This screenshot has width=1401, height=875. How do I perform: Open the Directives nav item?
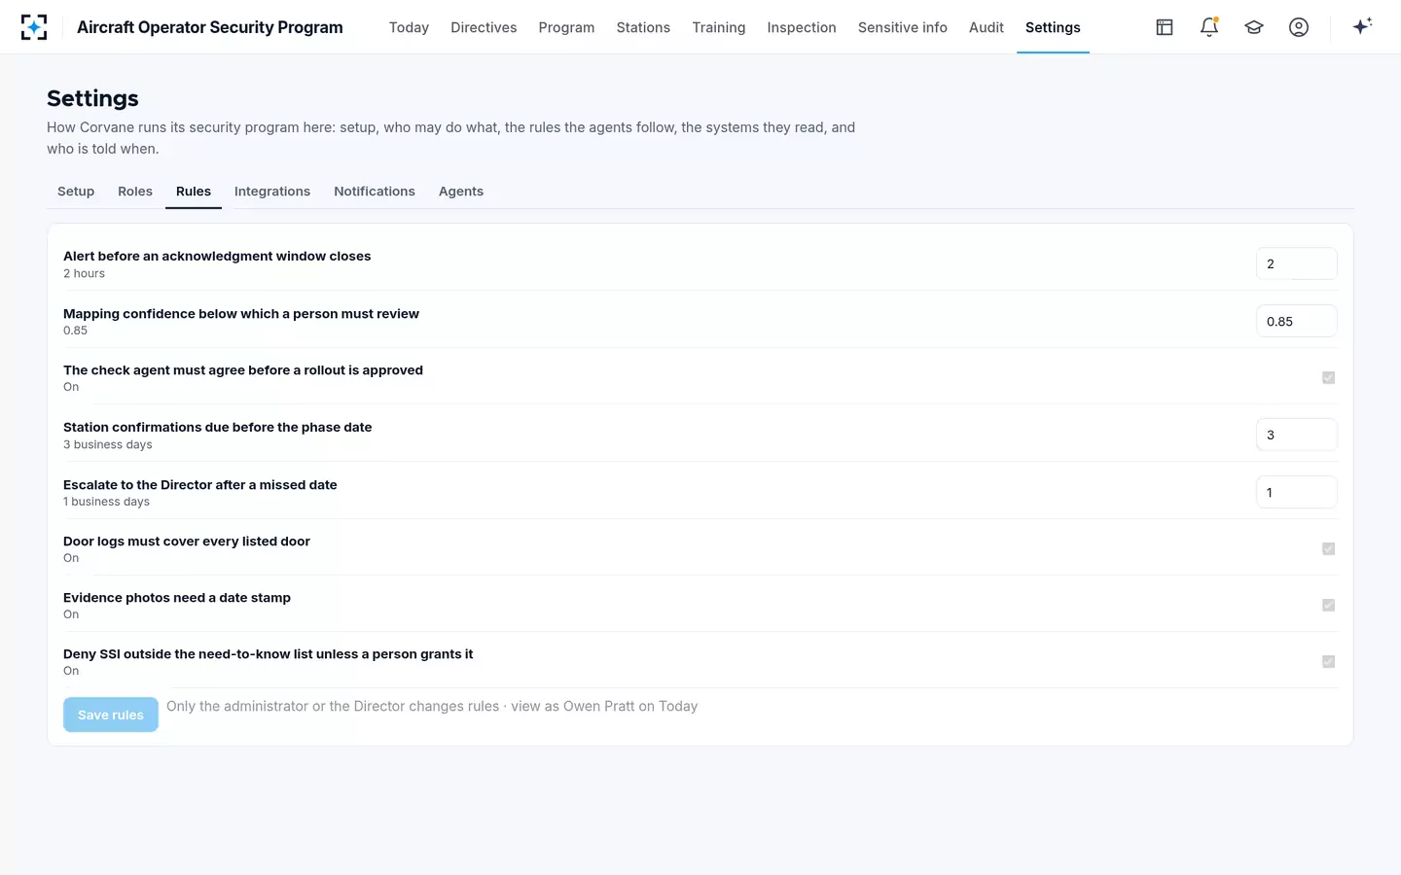tap(484, 27)
